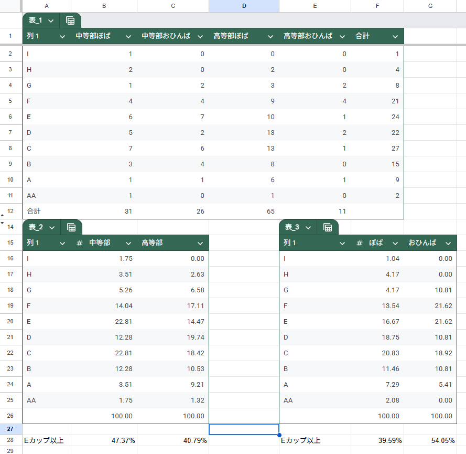Select column D header
Image resolution: width=466 pixels, height=454 pixels.
click(244, 6)
